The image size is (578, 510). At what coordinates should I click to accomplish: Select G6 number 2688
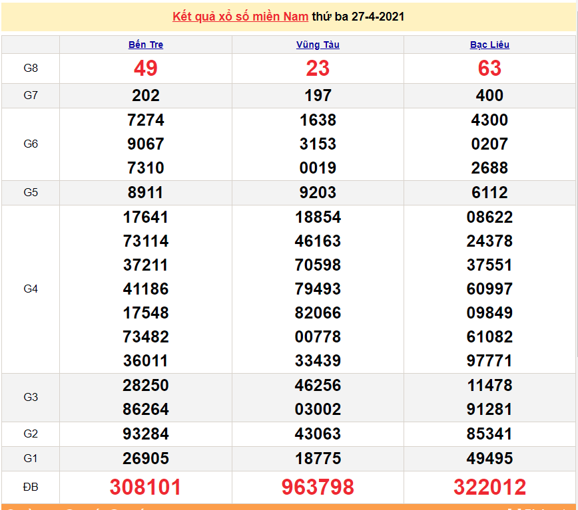[x=489, y=168]
